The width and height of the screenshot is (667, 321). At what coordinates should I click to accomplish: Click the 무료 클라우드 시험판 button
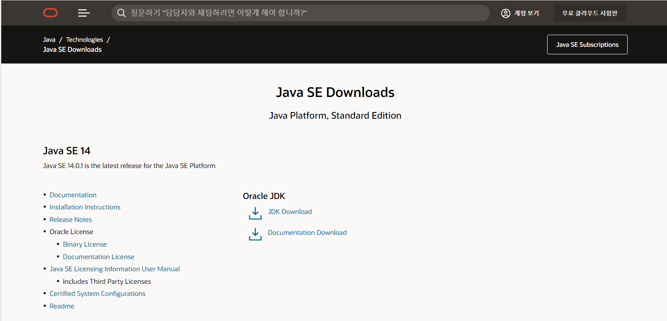coord(590,13)
